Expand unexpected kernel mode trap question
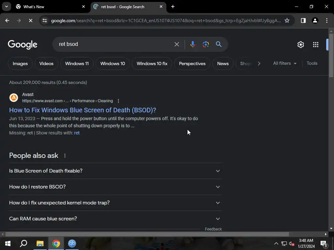The height and width of the screenshot is (250, 334). coord(115,203)
